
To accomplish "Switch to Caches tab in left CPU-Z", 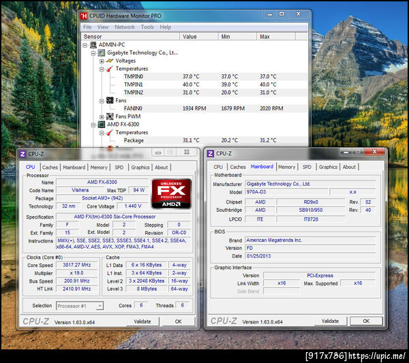I will tap(50, 168).
